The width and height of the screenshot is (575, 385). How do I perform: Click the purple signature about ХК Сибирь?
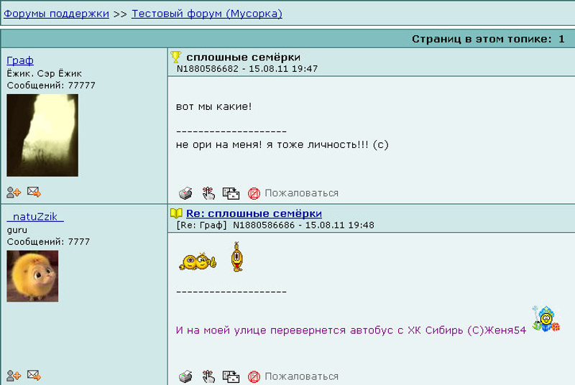click(351, 330)
